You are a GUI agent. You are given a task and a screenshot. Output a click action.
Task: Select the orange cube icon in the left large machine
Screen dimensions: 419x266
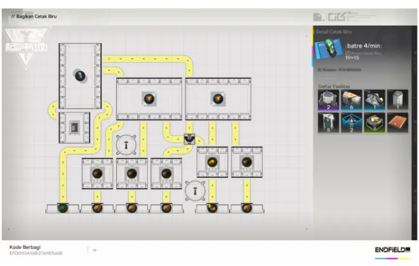coord(149,99)
